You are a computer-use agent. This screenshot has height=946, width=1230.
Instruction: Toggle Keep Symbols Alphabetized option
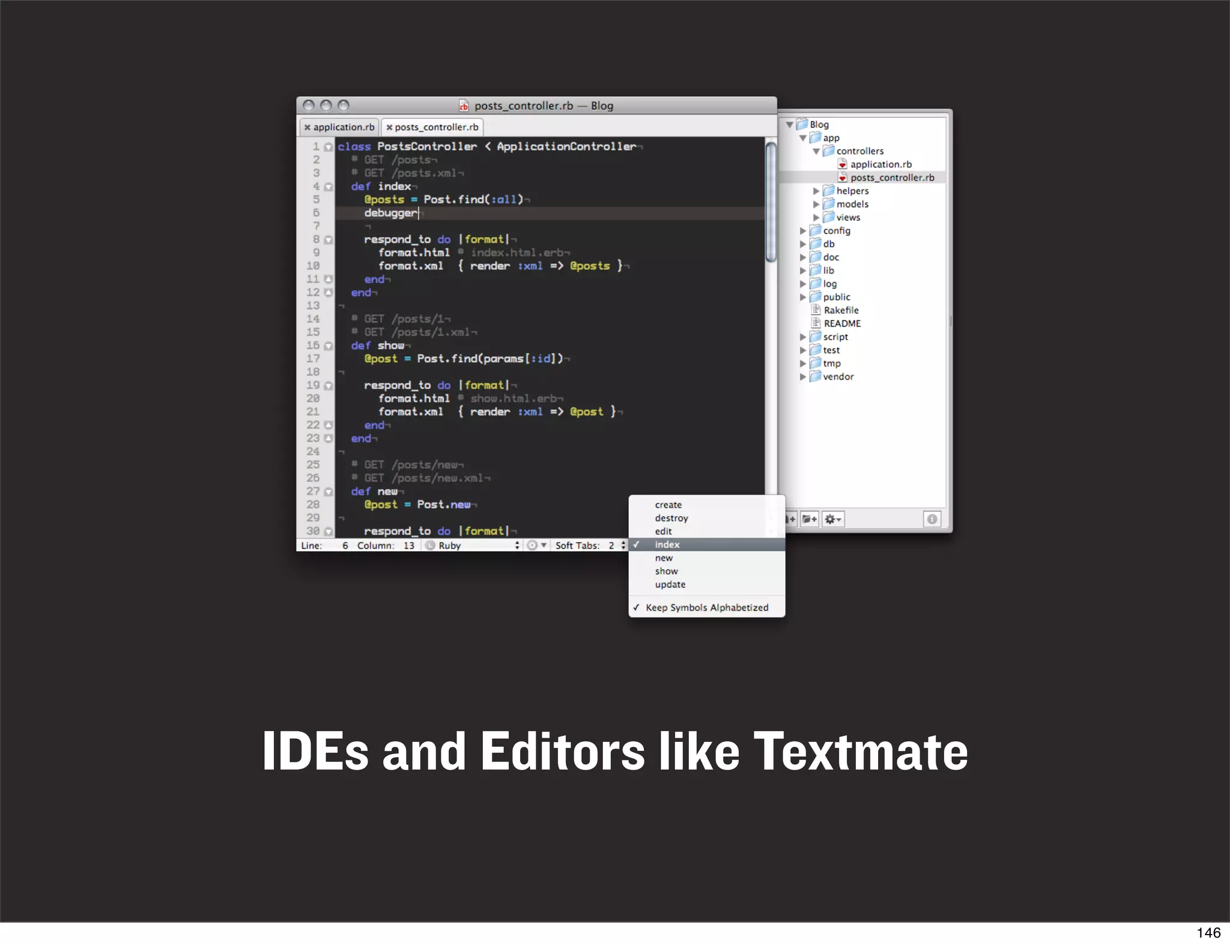707,607
